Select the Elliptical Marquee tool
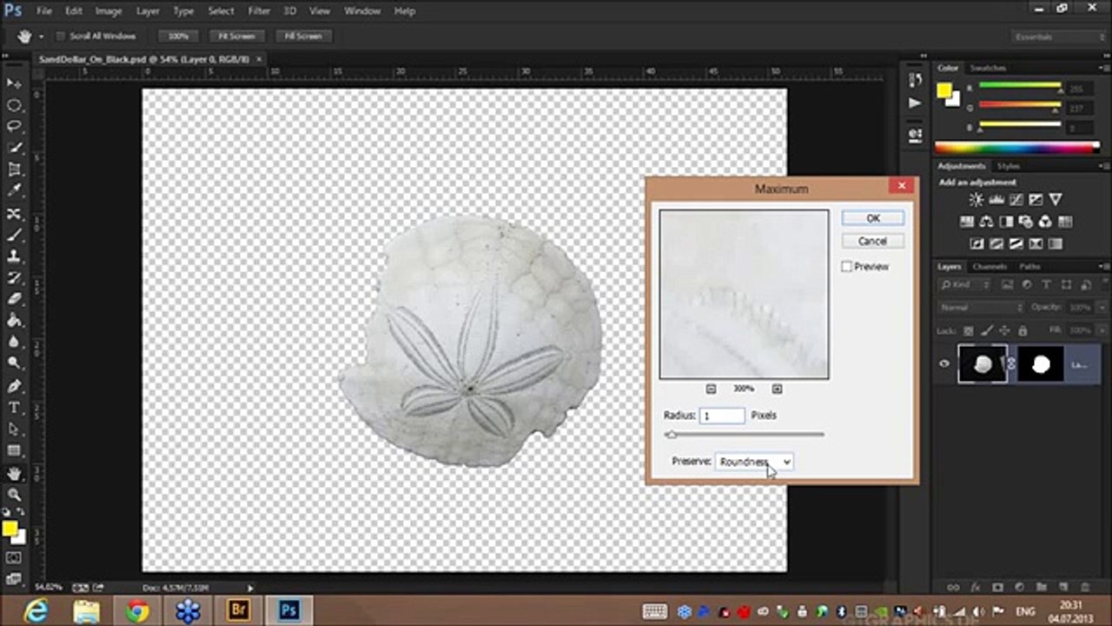The width and height of the screenshot is (1112, 626). [x=14, y=105]
